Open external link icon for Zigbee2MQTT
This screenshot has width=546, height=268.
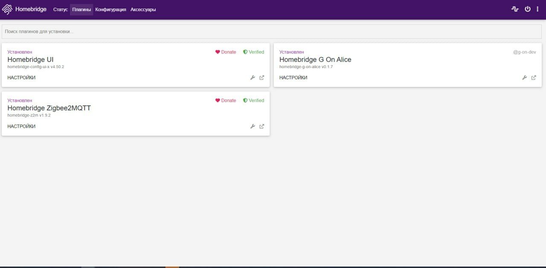[262, 126]
